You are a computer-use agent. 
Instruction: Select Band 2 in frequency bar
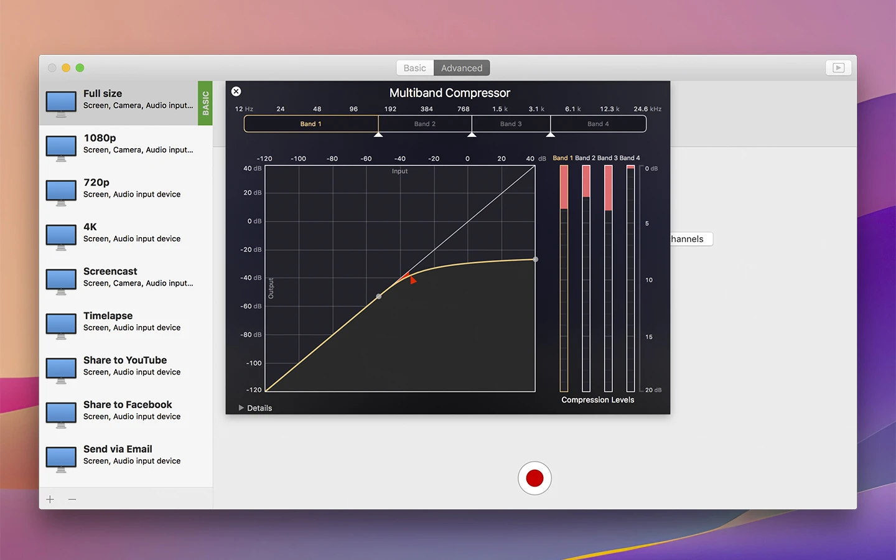425,124
